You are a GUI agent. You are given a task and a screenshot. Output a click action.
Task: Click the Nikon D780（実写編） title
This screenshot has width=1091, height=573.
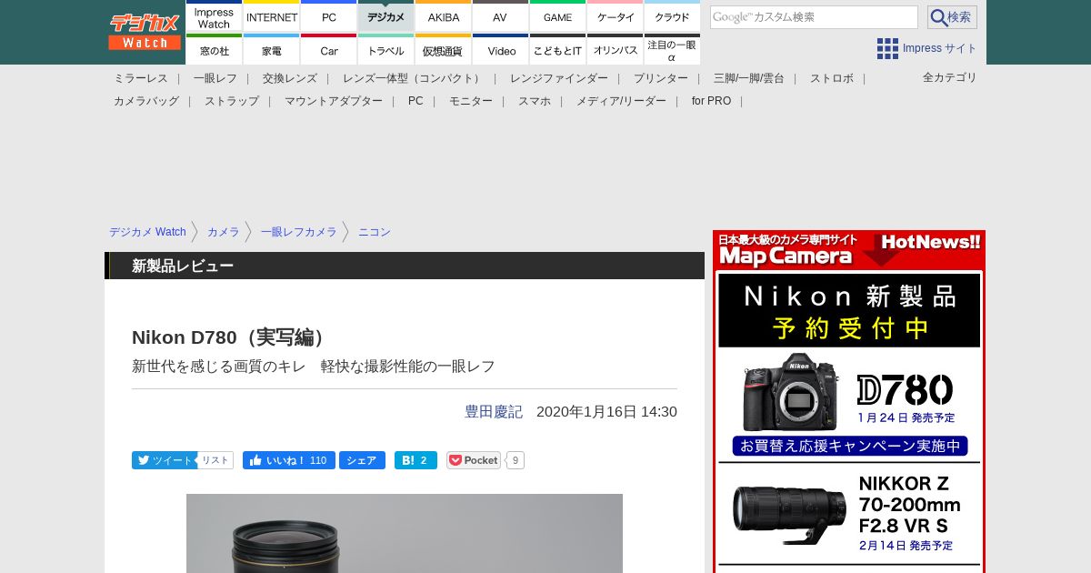(231, 337)
